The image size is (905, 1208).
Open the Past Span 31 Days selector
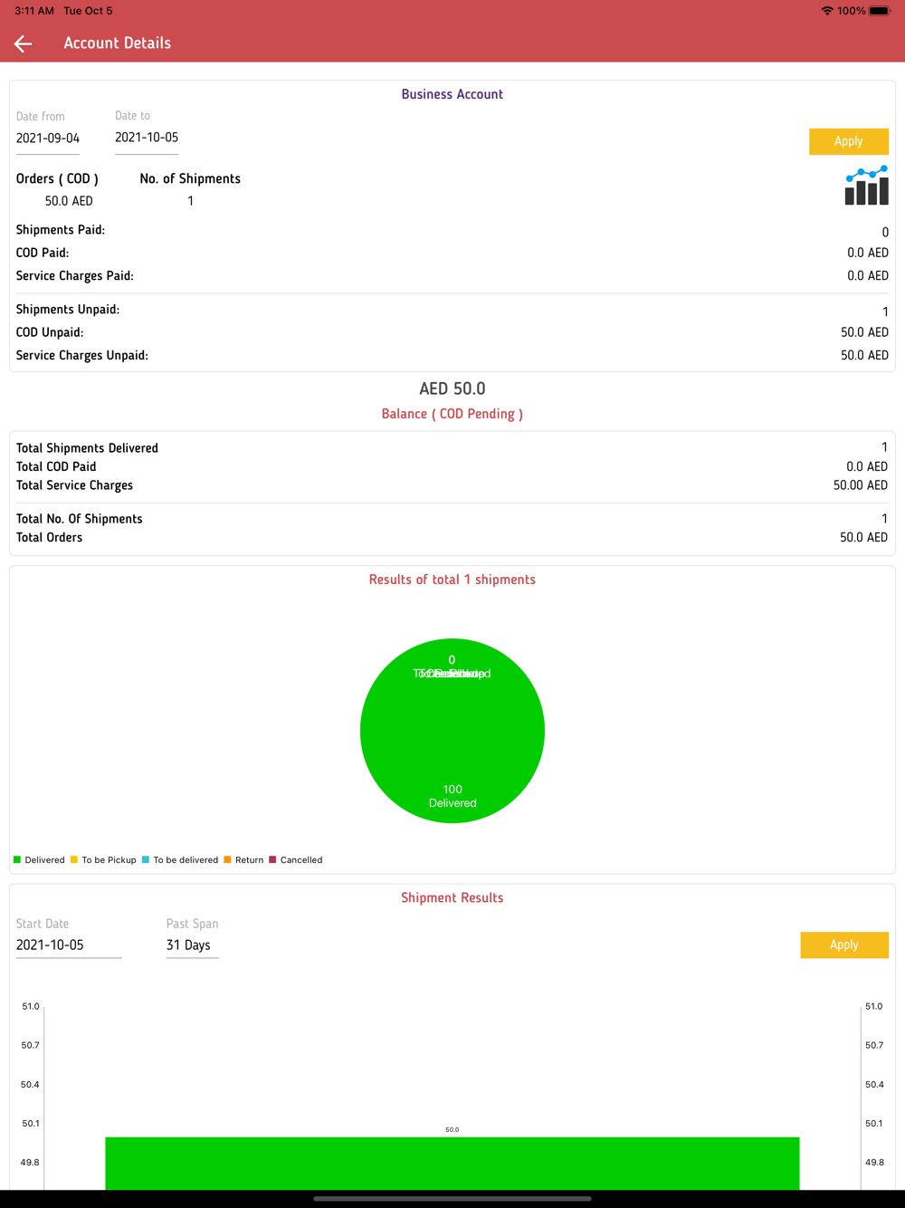(192, 944)
